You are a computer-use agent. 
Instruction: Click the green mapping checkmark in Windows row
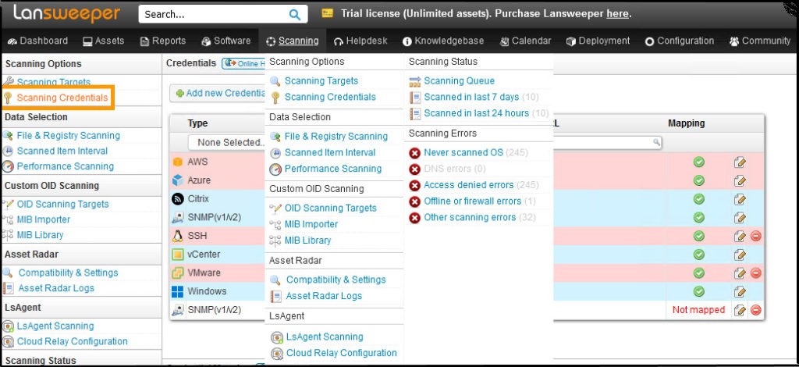(x=699, y=291)
